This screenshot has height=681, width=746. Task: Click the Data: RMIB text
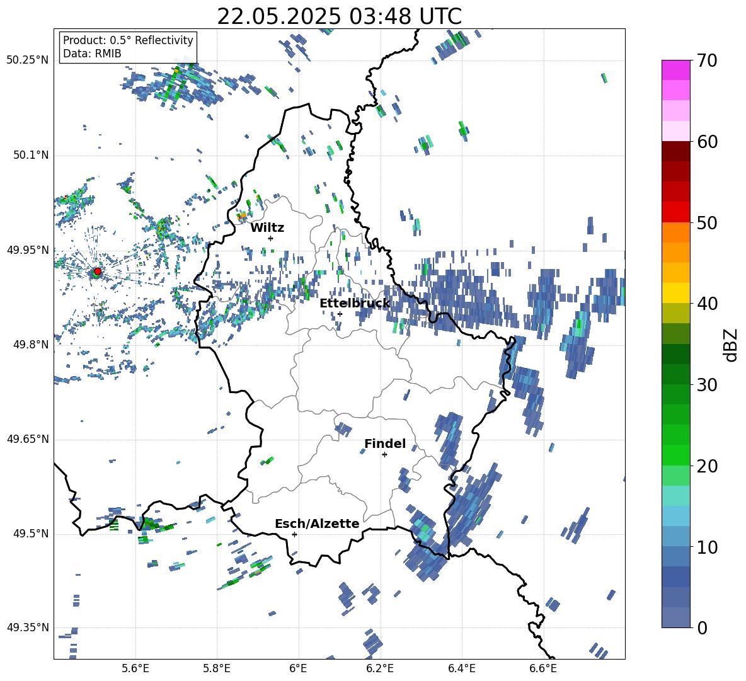point(92,54)
